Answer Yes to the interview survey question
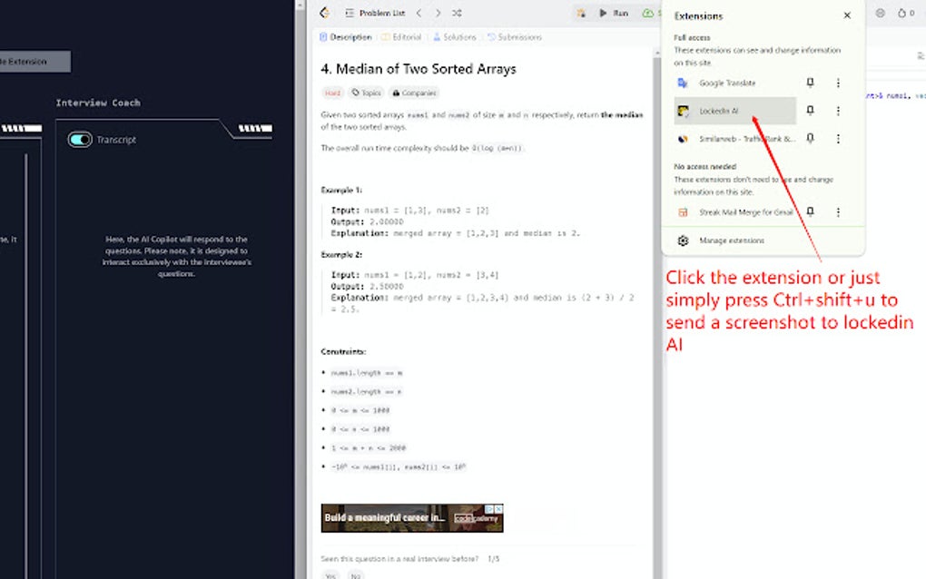This screenshot has height=579, width=926. point(330,575)
